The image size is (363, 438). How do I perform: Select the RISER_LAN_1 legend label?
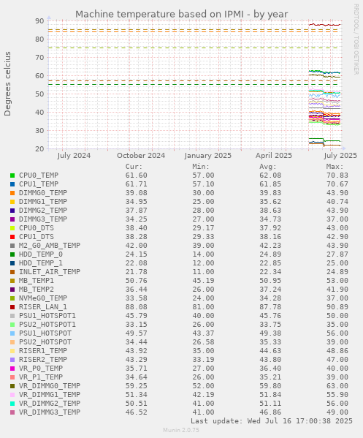click(x=43, y=307)
